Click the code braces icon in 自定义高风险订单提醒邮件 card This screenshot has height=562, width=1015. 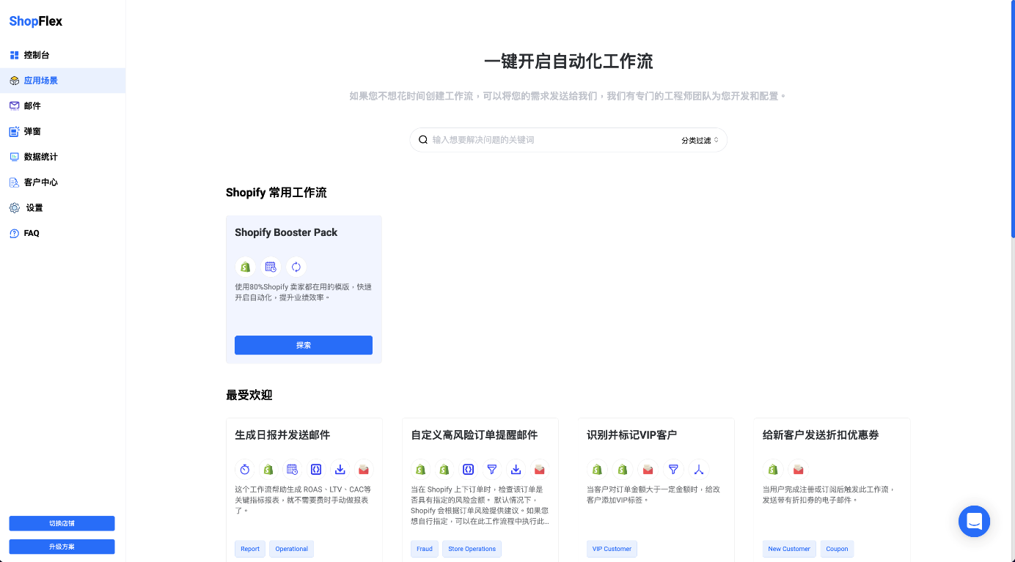(x=468, y=469)
